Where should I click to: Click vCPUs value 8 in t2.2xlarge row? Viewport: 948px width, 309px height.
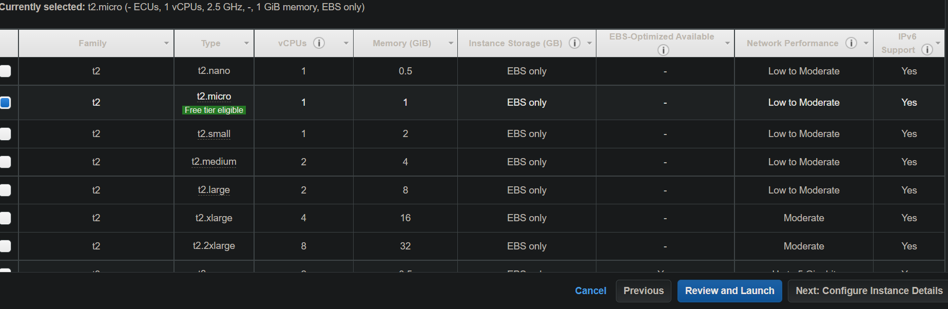click(304, 246)
